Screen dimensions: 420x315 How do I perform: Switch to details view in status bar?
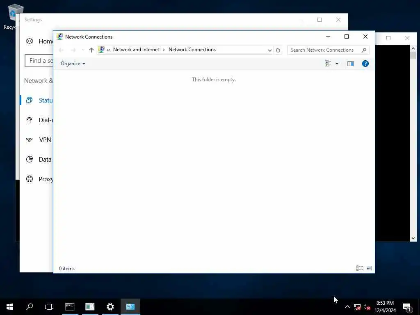(360, 268)
